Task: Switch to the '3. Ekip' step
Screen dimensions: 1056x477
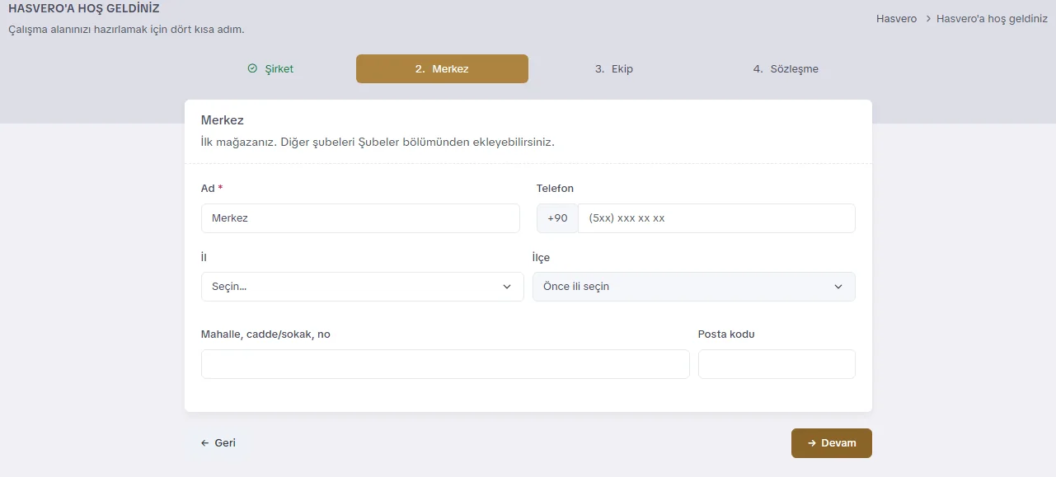Action: (614, 69)
